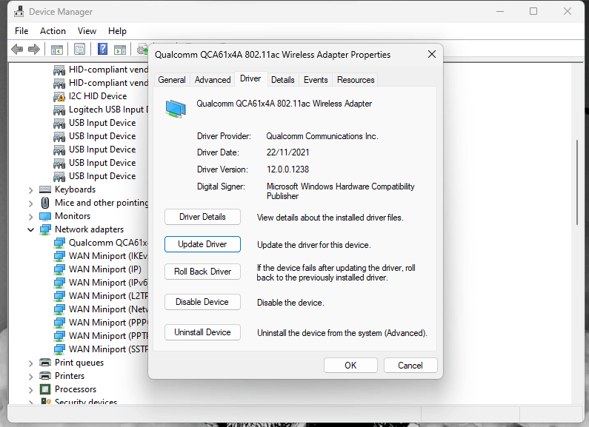The height and width of the screenshot is (427, 589).
Task: Click the WAN Miniport (IP) adapter icon
Action: [59, 269]
